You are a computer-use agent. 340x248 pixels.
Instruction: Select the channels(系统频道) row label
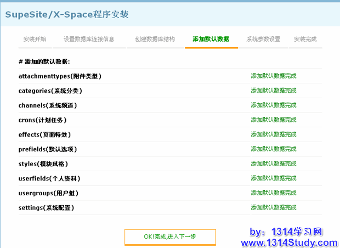(48, 106)
